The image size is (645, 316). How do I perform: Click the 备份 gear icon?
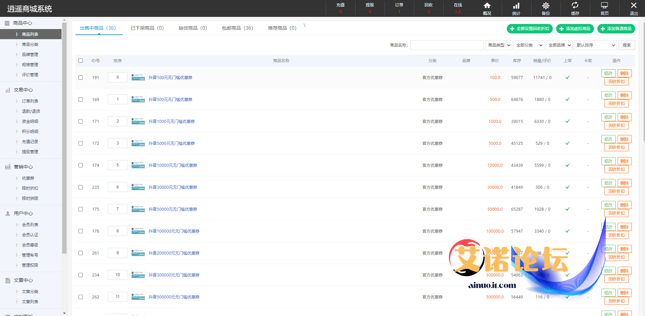(546, 6)
